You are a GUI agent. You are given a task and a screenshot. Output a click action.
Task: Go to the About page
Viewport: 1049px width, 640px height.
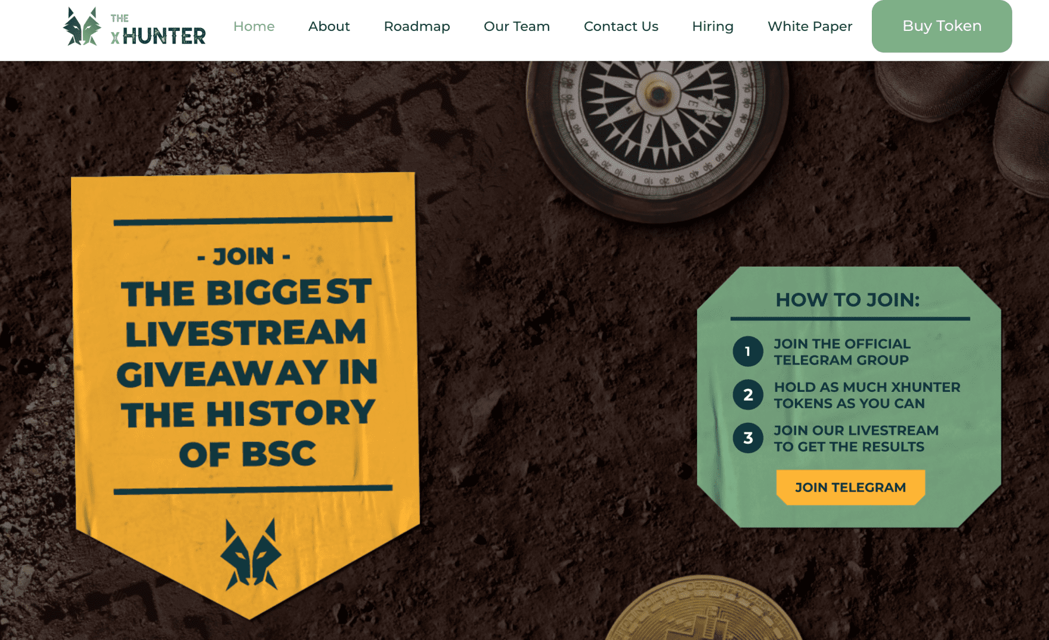click(x=329, y=26)
